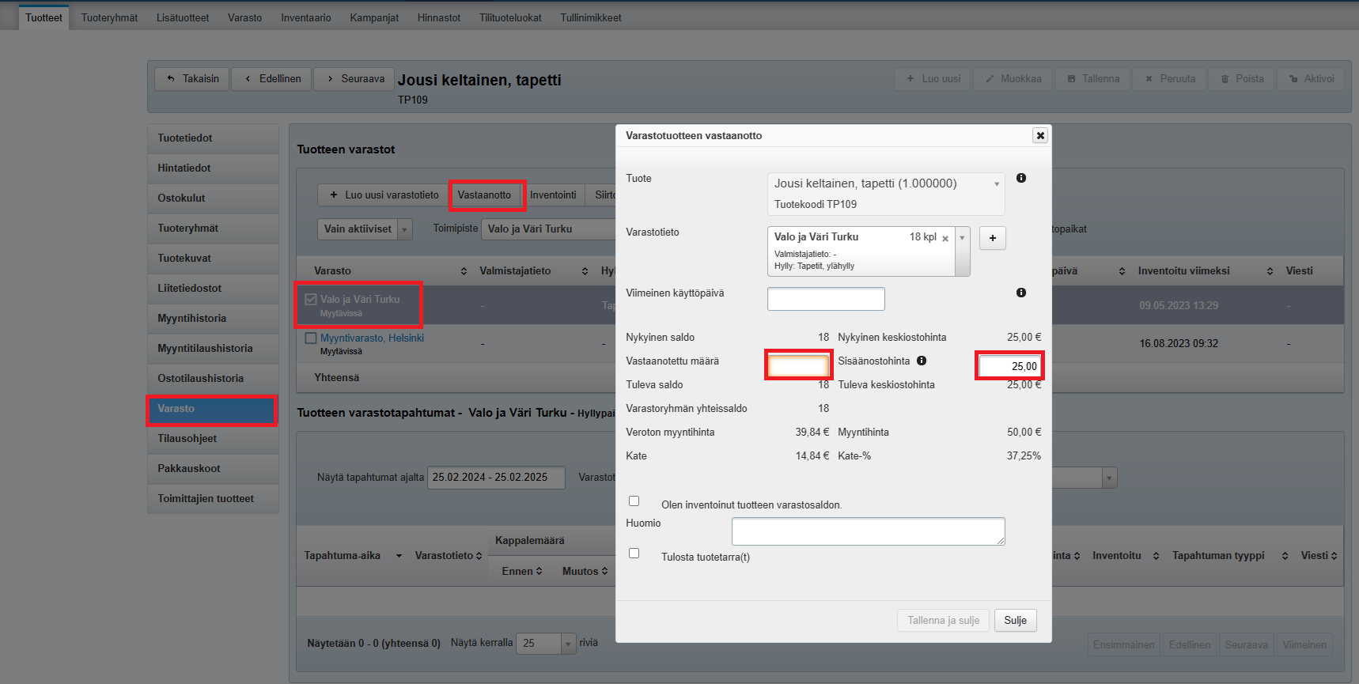The image size is (1359, 684).
Task: Expand the Tuote product dropdown
Action: (996, 183)
